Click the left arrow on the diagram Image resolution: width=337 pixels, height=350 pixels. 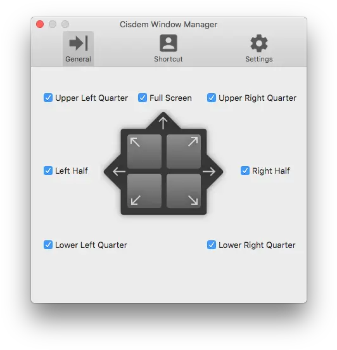click(119, 171)
